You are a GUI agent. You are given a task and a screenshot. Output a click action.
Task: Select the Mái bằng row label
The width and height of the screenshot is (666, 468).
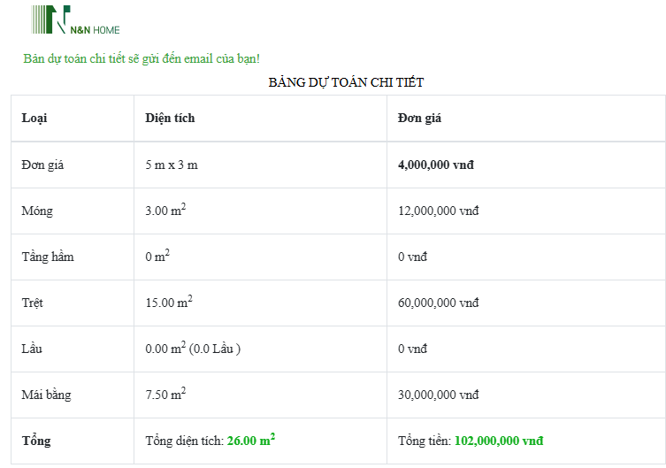(44, 395)
